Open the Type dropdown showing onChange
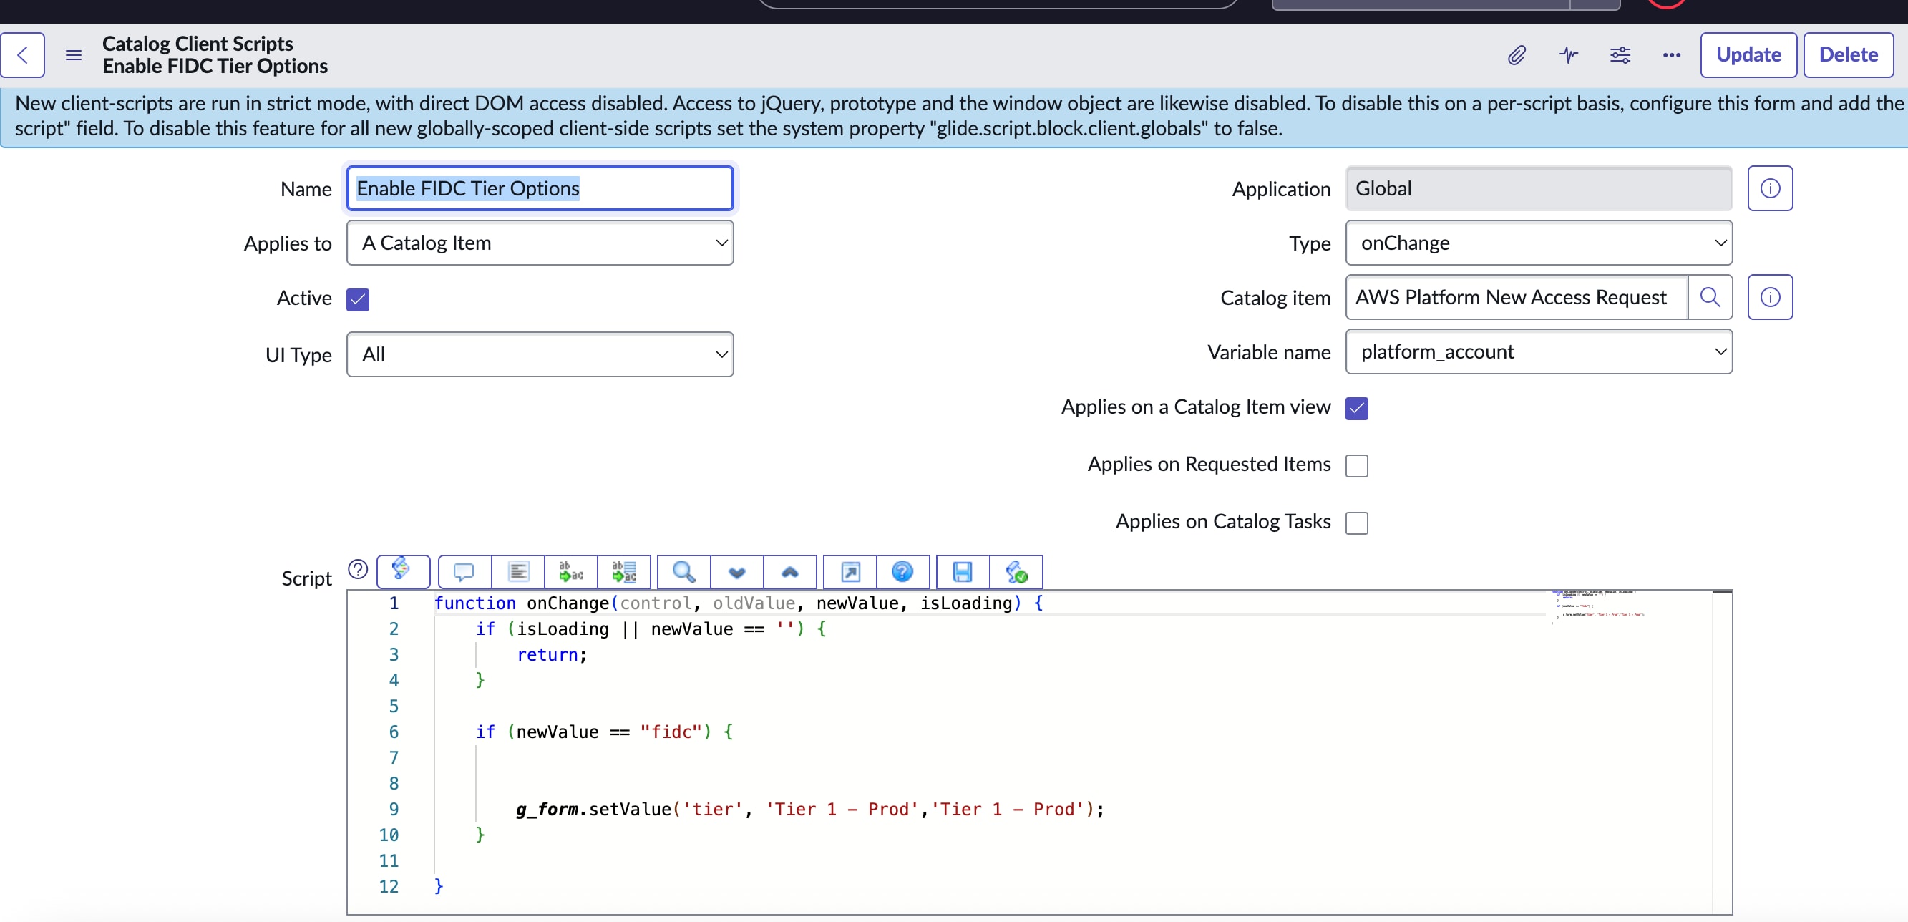 pyautogui.click(x=1539, y=243)
